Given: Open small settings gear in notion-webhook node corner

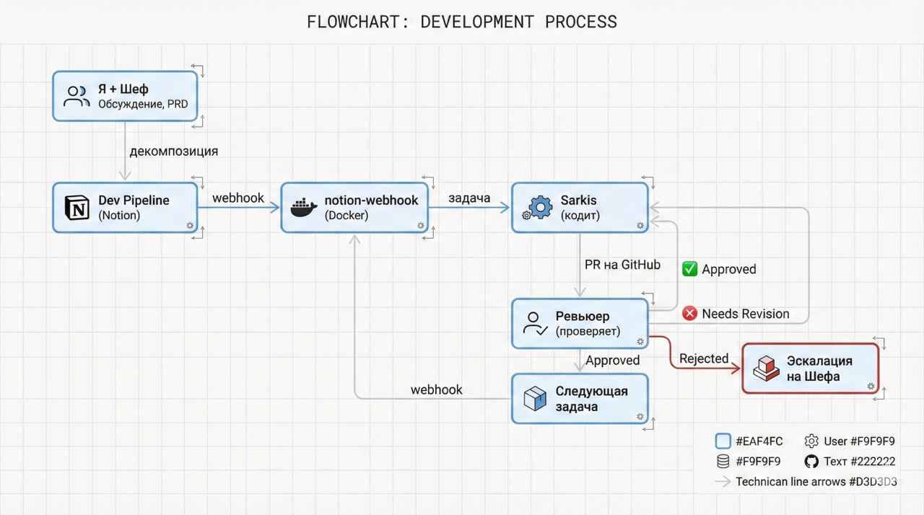Looking at the screenshot, I should [421, 226].
